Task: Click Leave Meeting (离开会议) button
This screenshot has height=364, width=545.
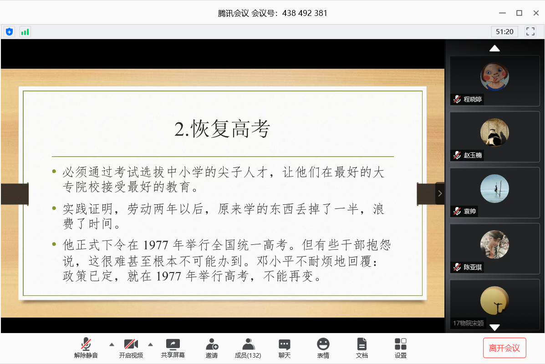Action: (x=504, y=348)
